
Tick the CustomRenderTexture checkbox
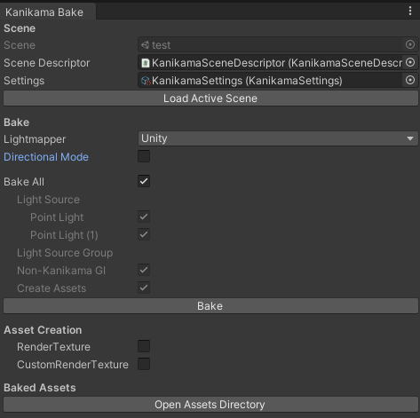tap(144, 364)
